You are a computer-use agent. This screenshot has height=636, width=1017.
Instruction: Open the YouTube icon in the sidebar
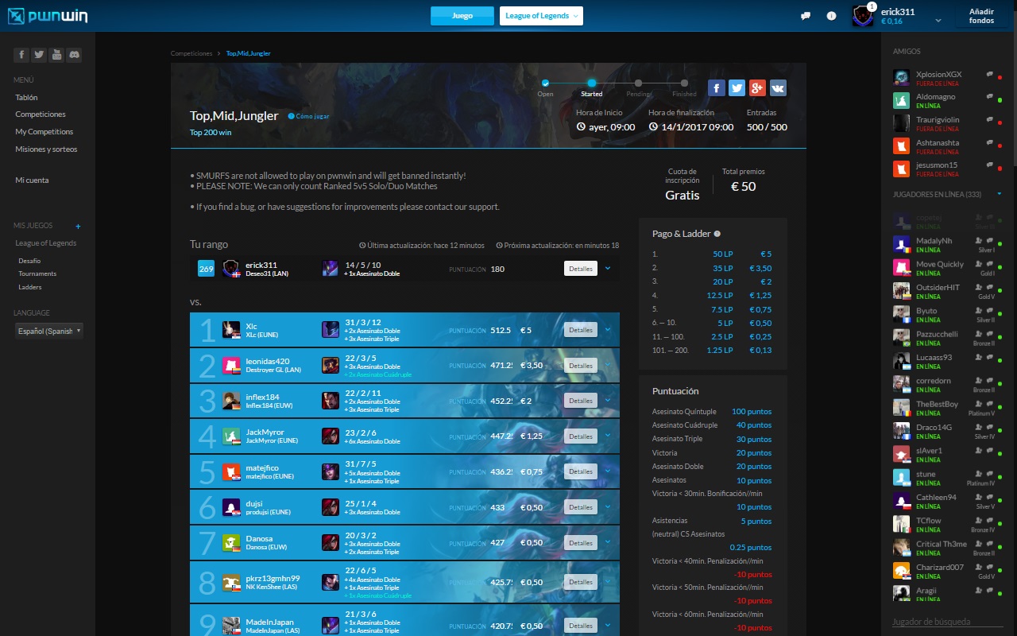coord(56,53)
